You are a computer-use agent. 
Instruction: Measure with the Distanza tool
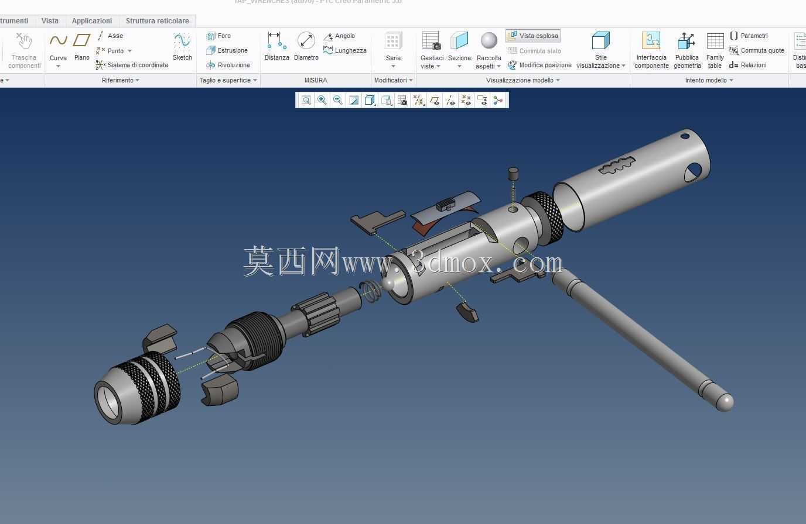pyautogui.click(x=276, y=46)
